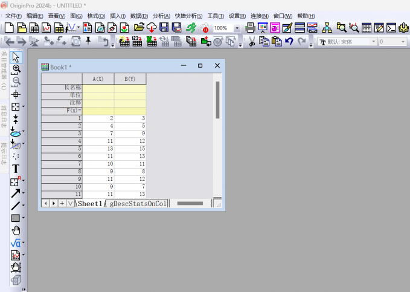Expand the New Function icon dropdown arrow

click(78, 27)
